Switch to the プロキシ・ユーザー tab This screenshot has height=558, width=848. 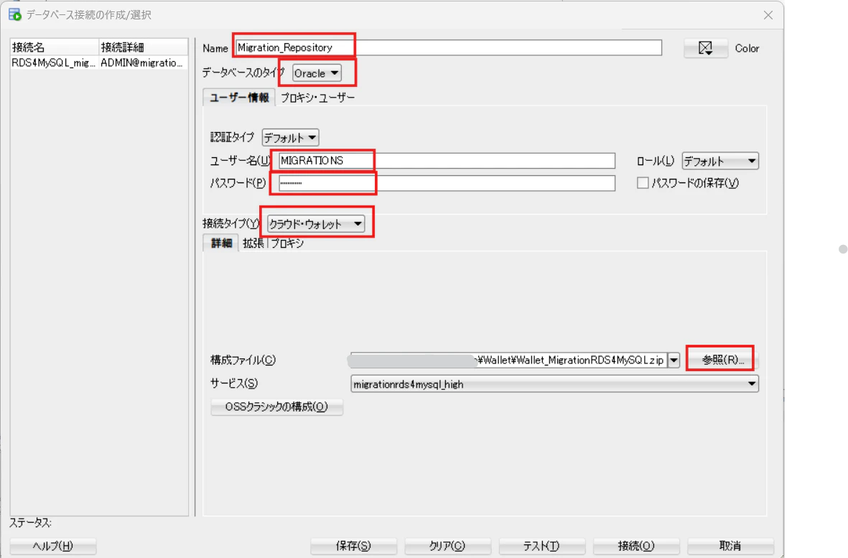click(x=317, y=98)
